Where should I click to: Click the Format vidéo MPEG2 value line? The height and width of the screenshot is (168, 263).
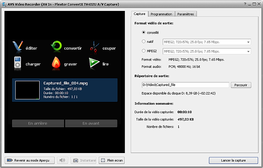[196, 59]
